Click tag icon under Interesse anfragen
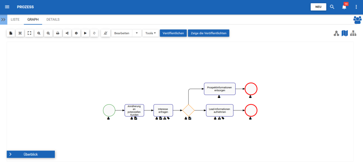Viewport: 363px width, 165px height. click(168, 118)
